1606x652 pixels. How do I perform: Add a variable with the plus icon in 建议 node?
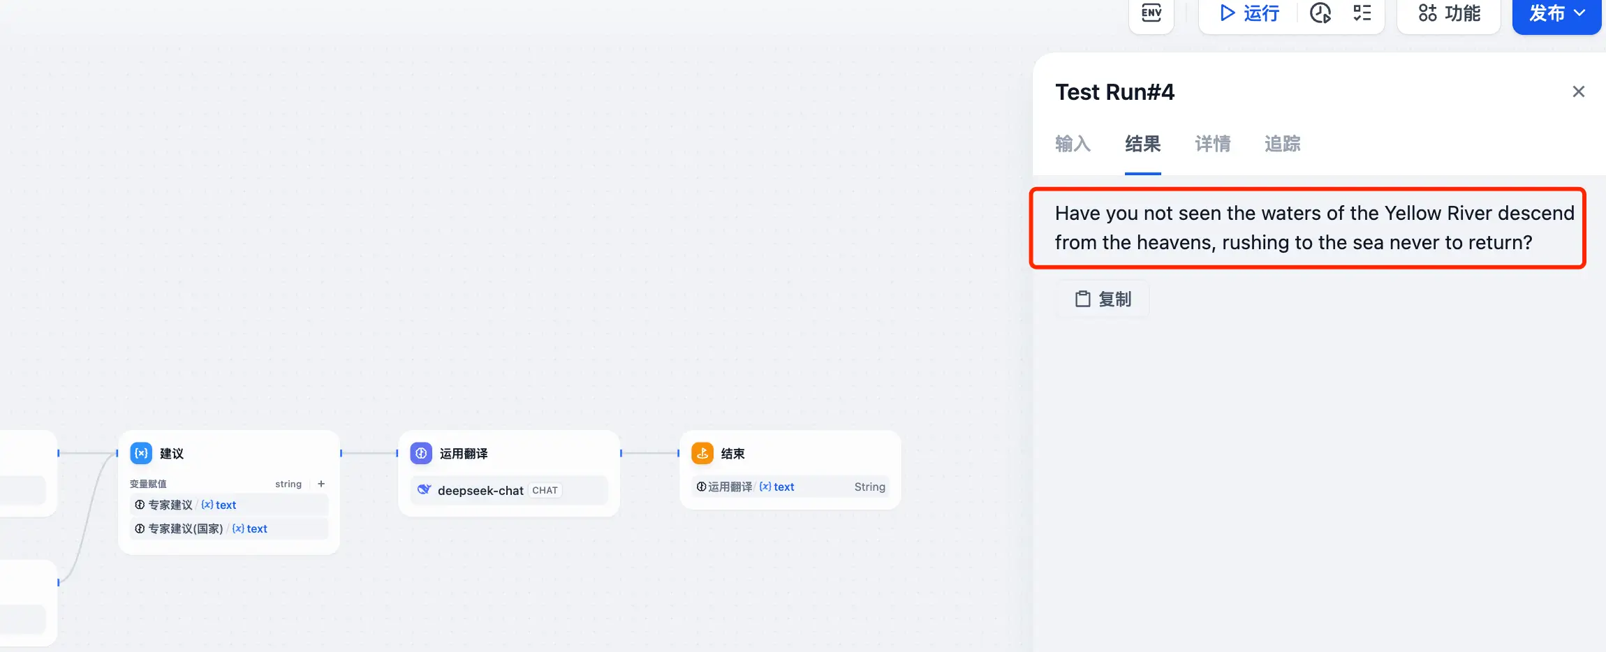point(321,484)
